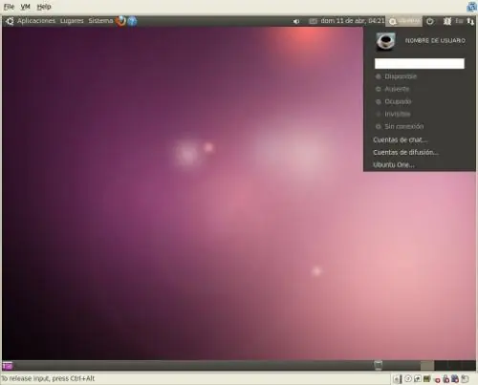This screenshot has height=385, width=478.
Task: Click the Ubuntu logo in the top panel
Action: pyautogui.click(x=10, y=21)
